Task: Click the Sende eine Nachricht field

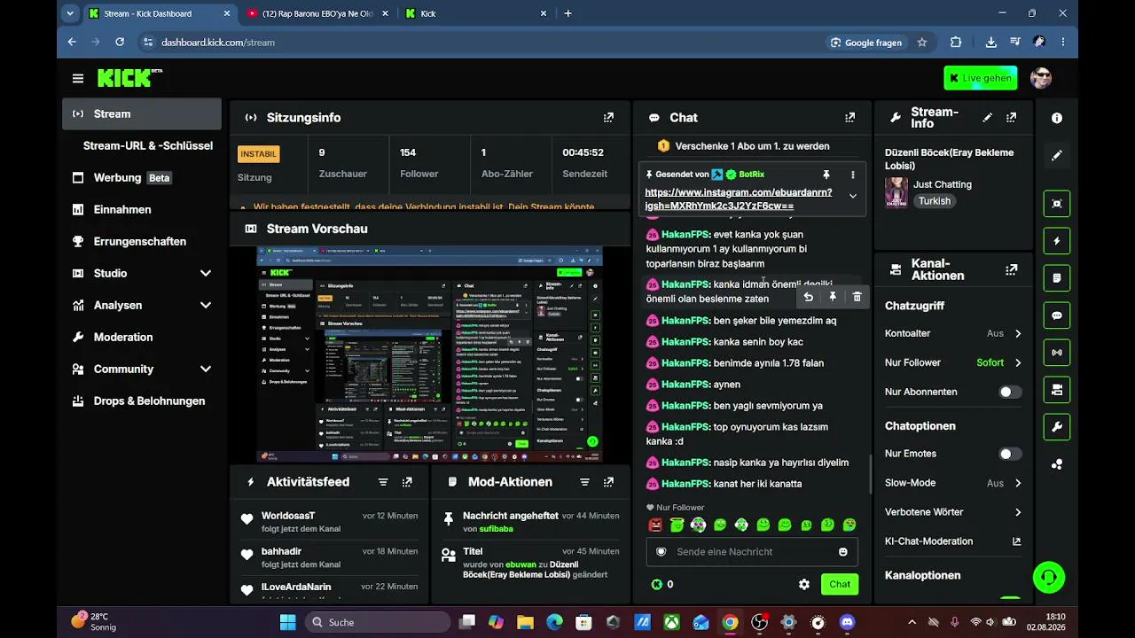Action: tap(751, 552)
